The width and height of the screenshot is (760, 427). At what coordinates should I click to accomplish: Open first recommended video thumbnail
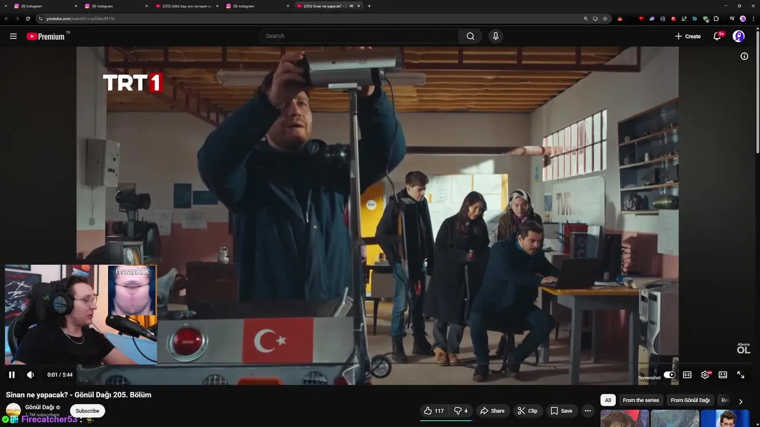(x=624, y=419)
